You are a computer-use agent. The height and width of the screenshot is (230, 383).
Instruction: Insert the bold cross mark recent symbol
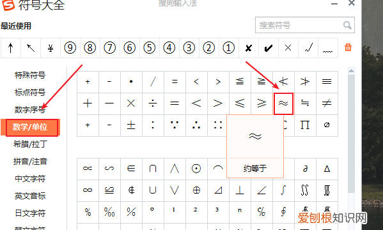coord(249,48)
